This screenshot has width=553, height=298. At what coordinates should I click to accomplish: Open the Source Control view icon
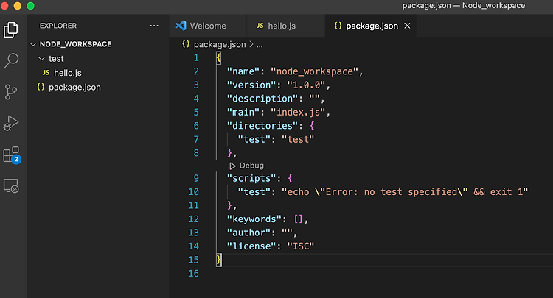coord(11,92)
